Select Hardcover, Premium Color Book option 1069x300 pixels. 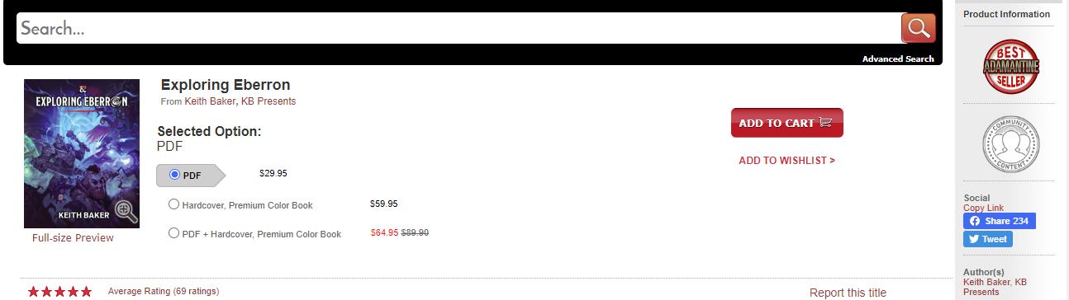point(173,204)
